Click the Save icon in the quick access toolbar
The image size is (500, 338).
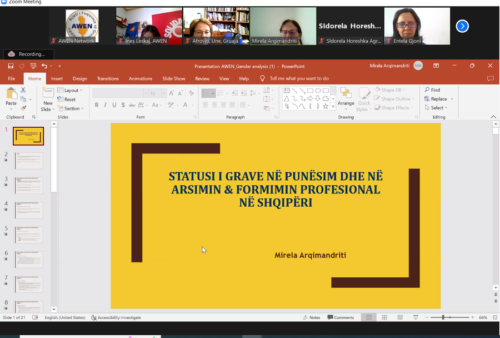(10, 66)
